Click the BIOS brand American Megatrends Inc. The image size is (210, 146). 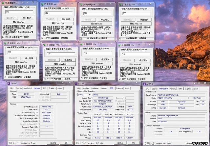(181, 116)
